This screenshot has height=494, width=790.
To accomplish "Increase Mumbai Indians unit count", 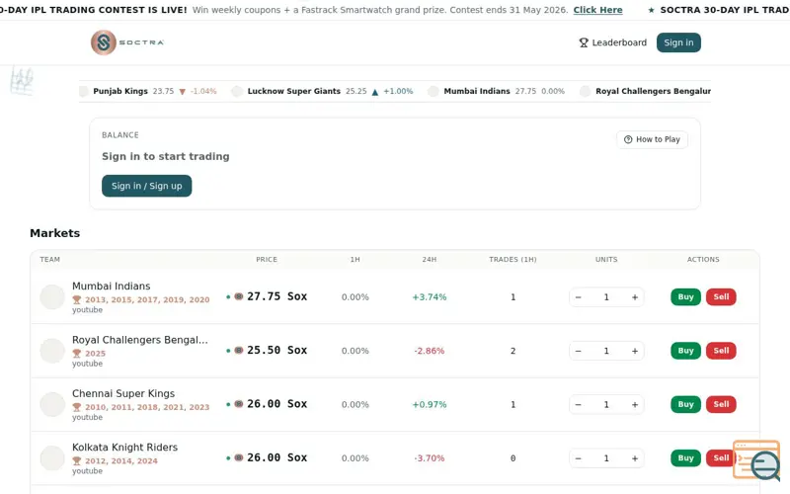I will click(635, 297).
